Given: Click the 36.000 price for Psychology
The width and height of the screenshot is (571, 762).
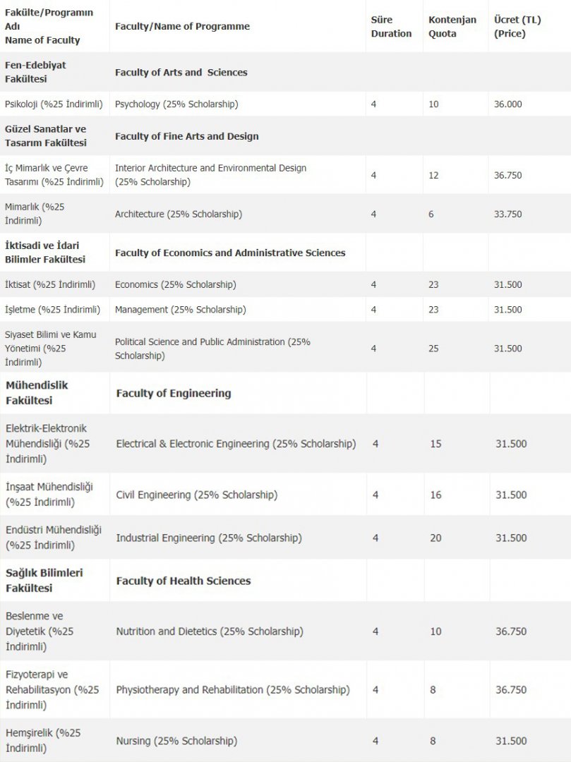Looking at the screenshot, I should pyautogui.click(x=509, y=104).
